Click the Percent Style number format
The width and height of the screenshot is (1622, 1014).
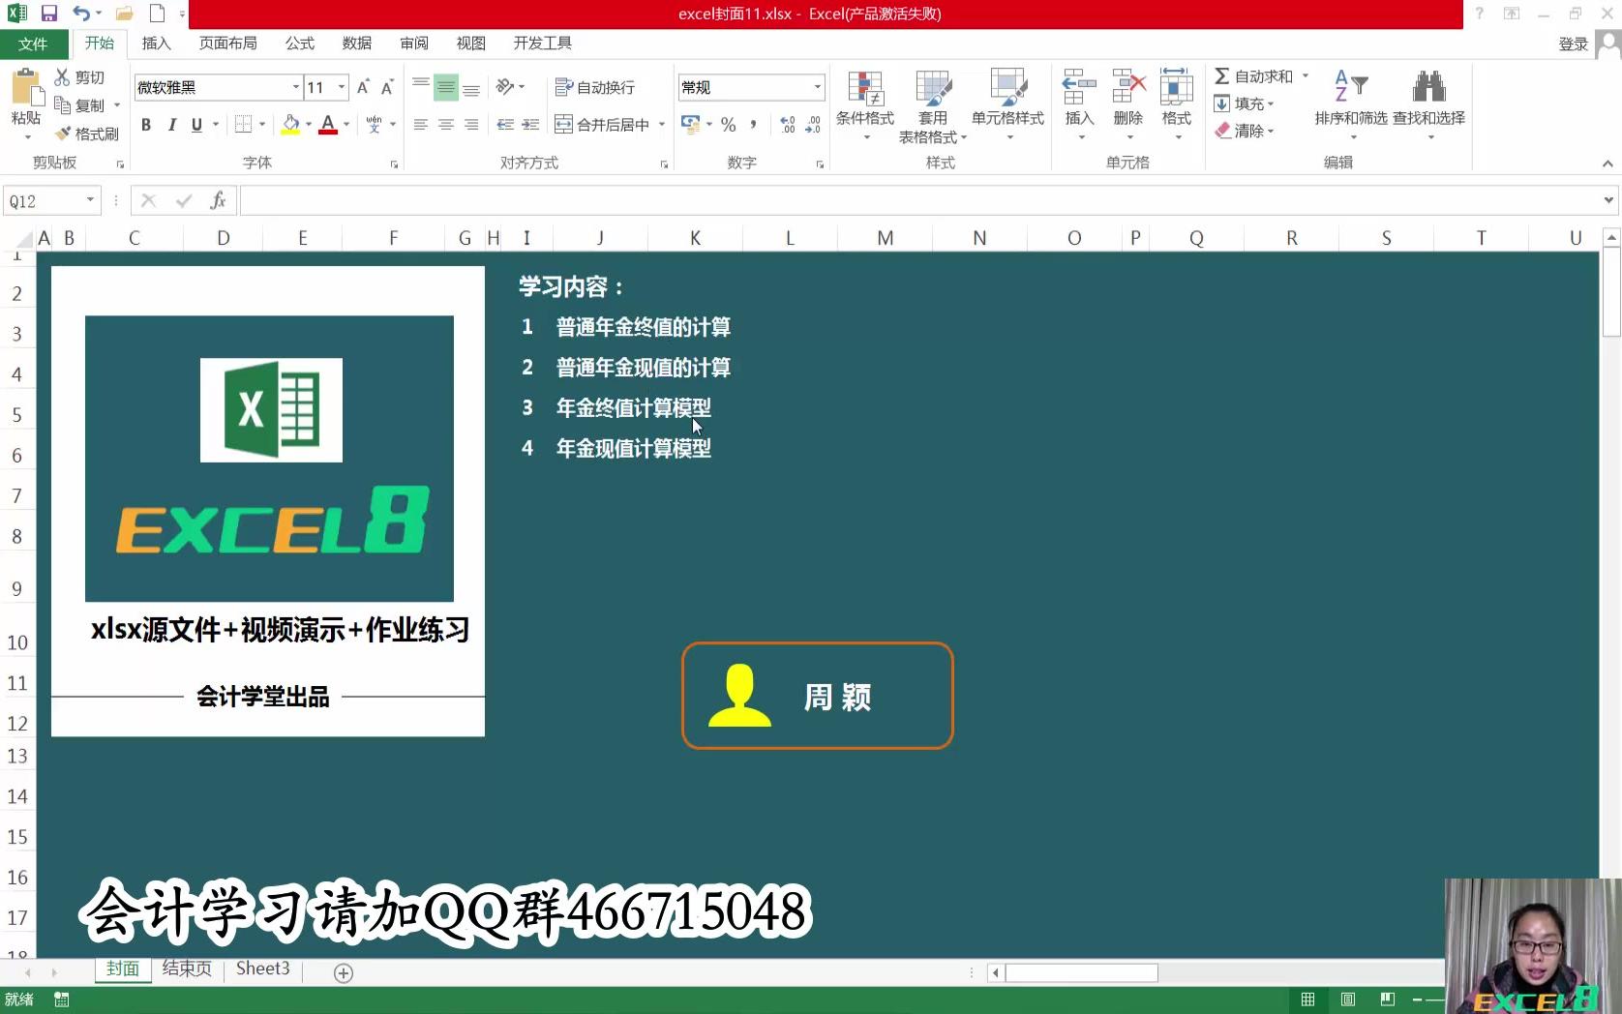728,124
